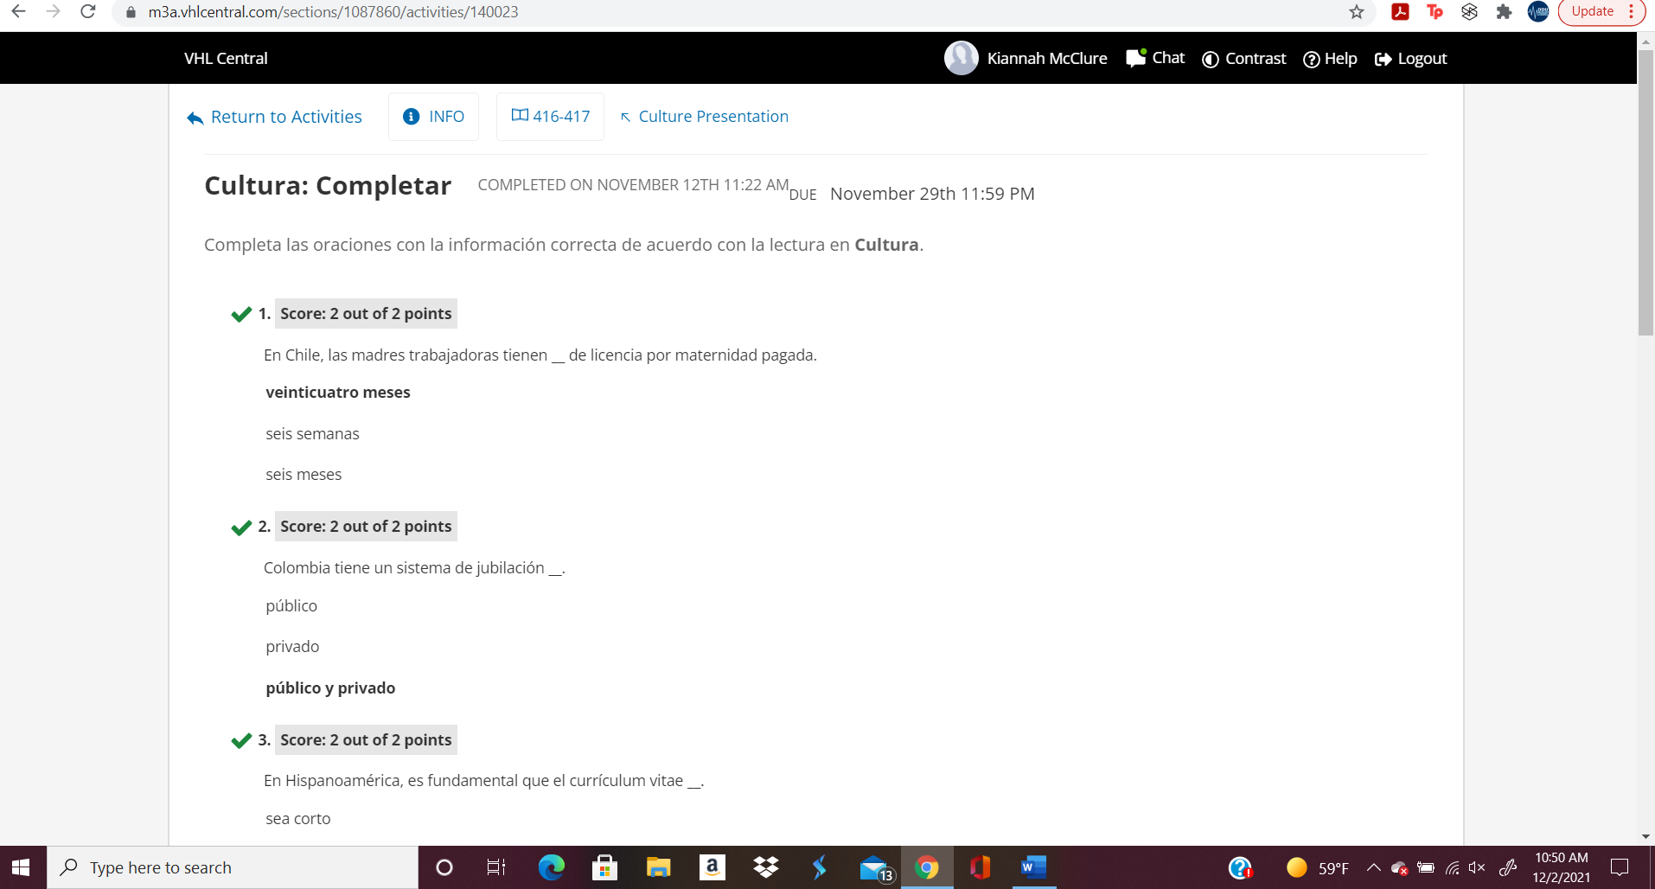Go back using browser back arrow
This screenshot has height=889, width=1655.
[x=18, y=12]
